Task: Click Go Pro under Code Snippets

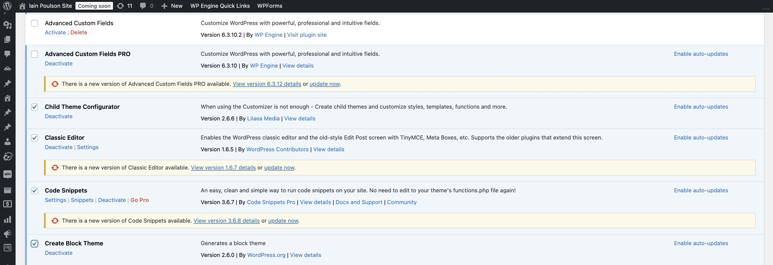Action: [x=139, y=200]
